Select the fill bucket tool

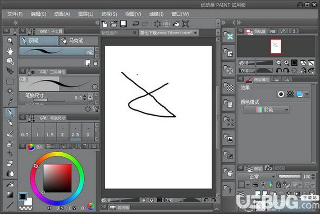(10, 185)
